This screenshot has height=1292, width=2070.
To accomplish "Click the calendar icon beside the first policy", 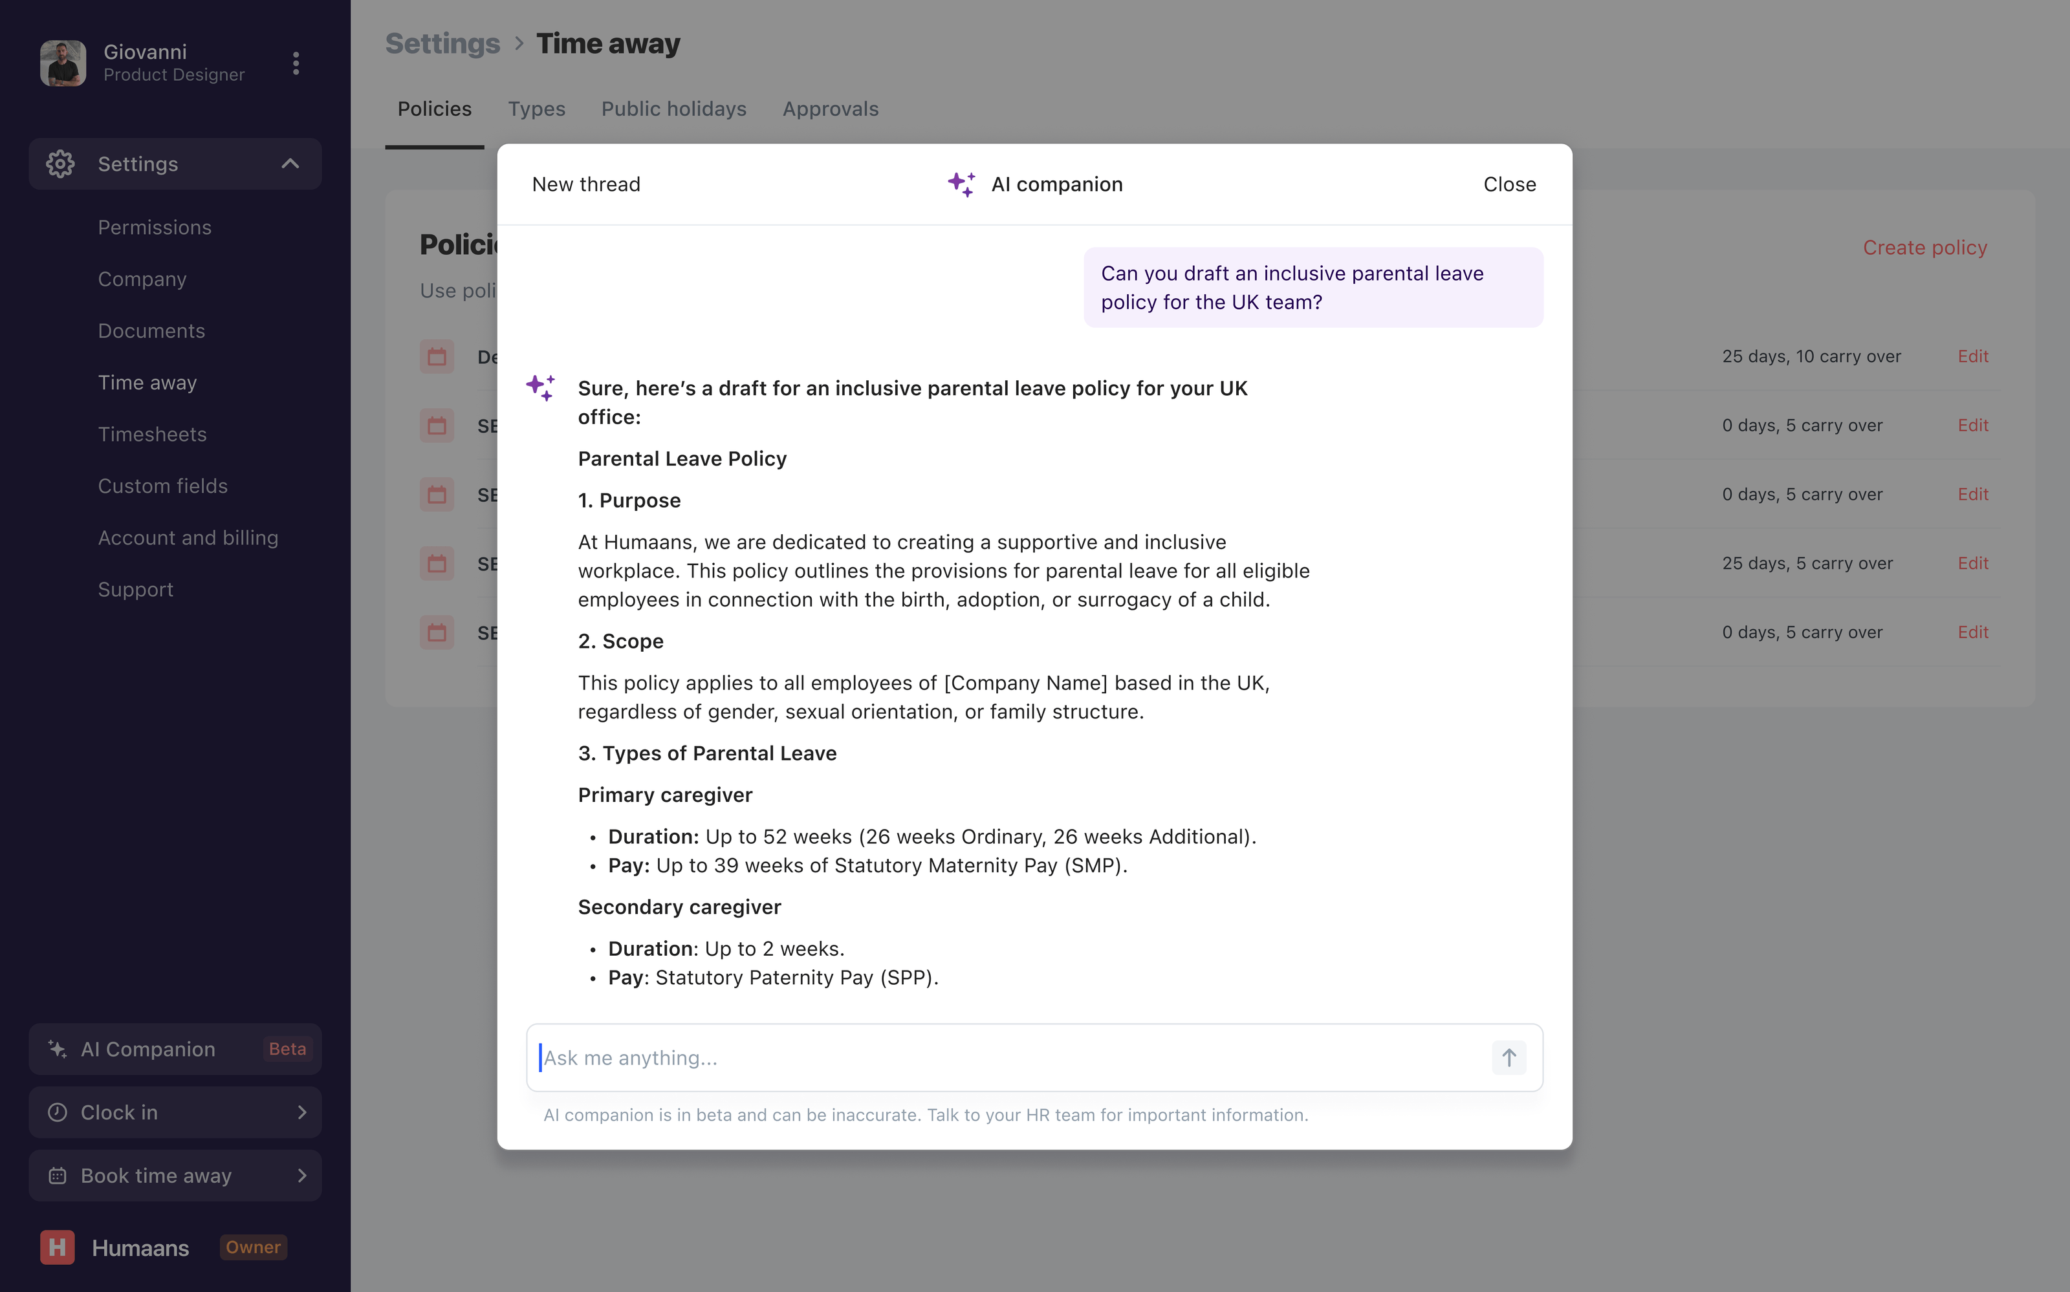I will pos(437,356).
